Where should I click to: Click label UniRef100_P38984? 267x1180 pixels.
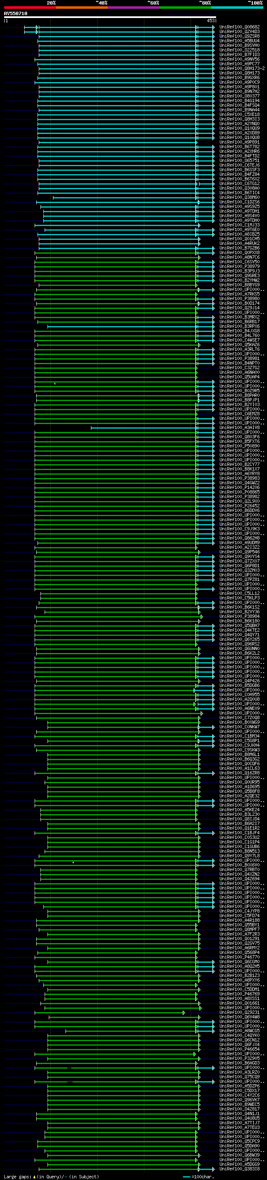point(239,617)
